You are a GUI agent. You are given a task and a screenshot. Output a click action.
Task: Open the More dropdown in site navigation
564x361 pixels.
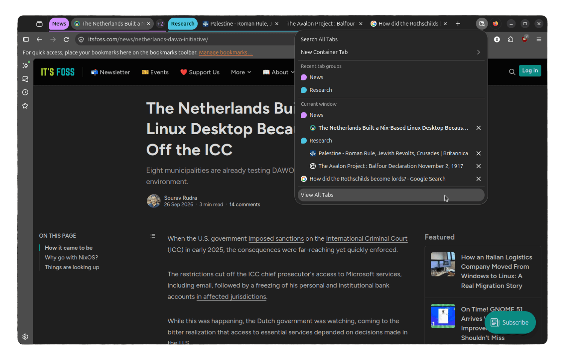tap(241, 72)
